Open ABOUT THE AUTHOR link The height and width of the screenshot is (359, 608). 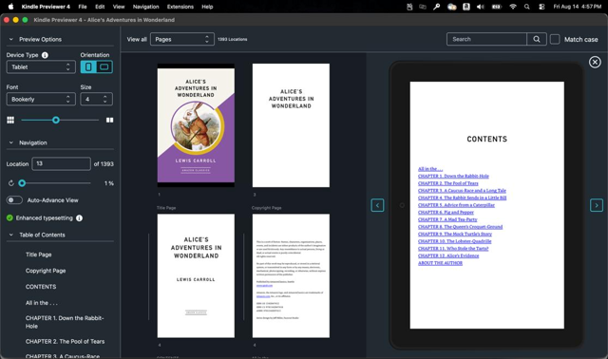440,263
